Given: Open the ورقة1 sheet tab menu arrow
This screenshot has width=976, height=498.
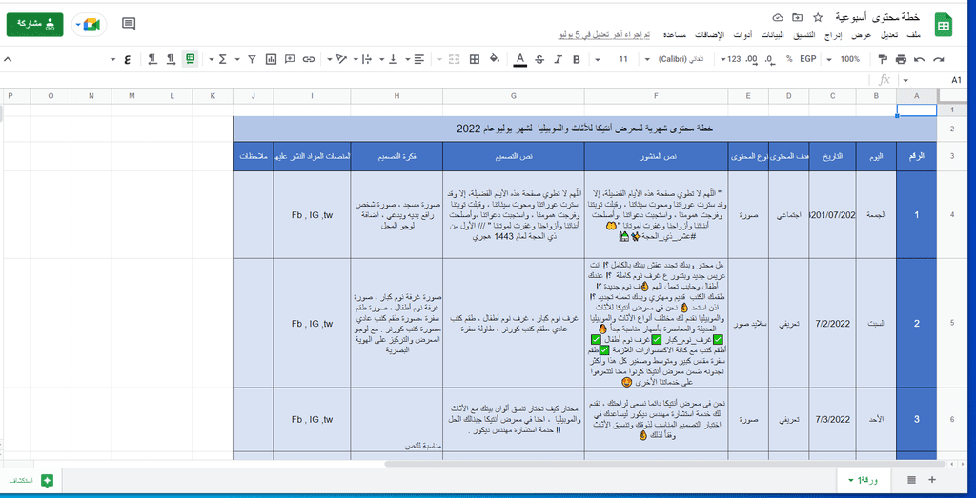Looking at the screenshot, I should tap(850, 481).
